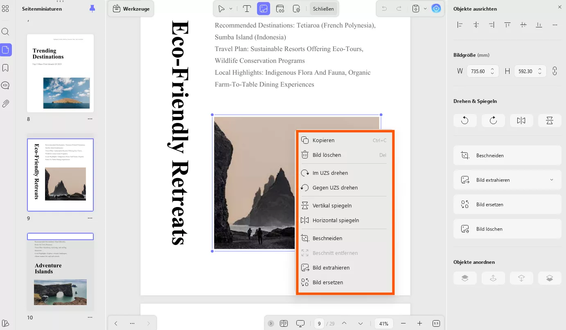Increase the width value with stepper
566x330 pixels.
click(x=492, y=69)
